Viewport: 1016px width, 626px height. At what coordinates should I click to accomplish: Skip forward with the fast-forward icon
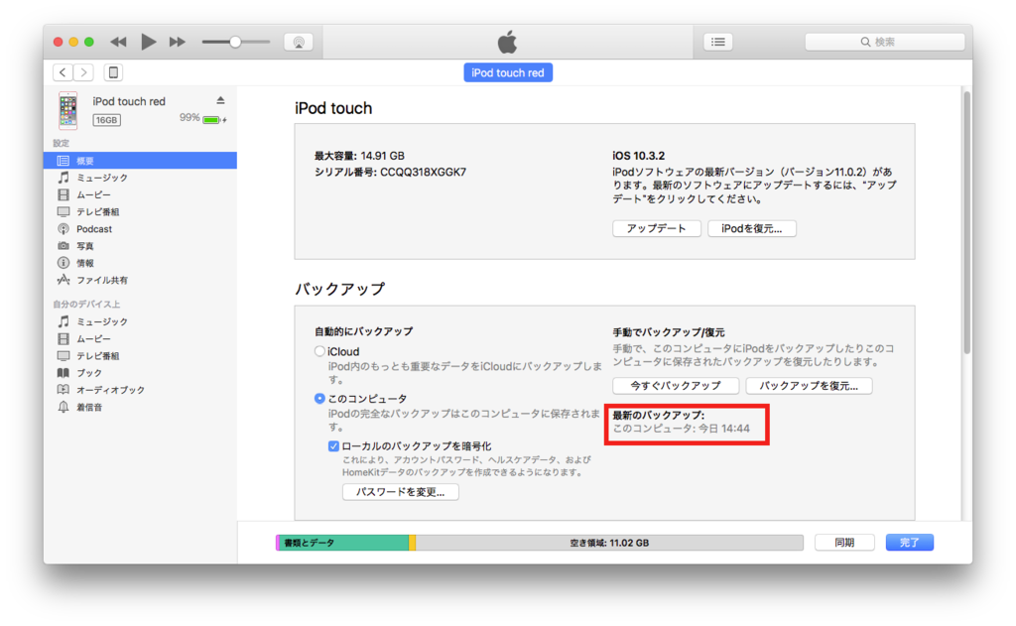(177, 42)
